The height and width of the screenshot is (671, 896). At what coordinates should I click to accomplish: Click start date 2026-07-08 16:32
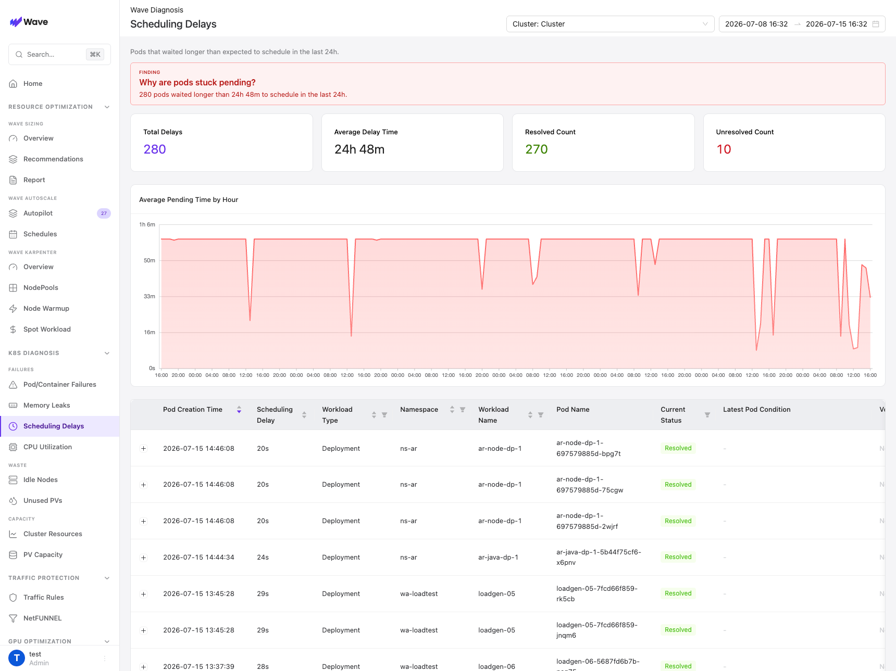pos(756,24)
